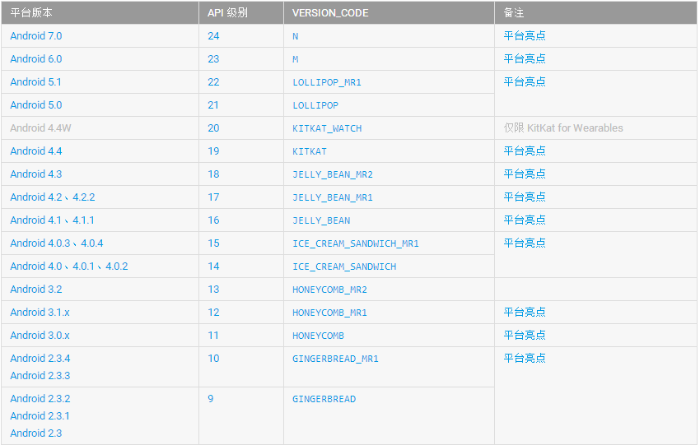
Task: Click the GINGERBREAD_MR1 version code
Action: (x=335, y=359)
